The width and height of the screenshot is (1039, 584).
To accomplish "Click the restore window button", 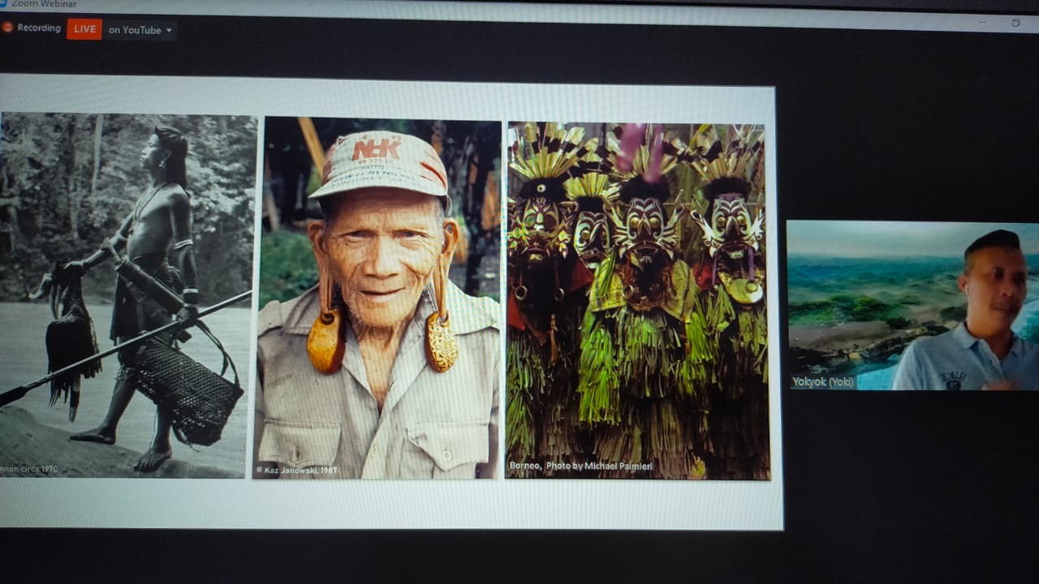I will pos(1015,23).
